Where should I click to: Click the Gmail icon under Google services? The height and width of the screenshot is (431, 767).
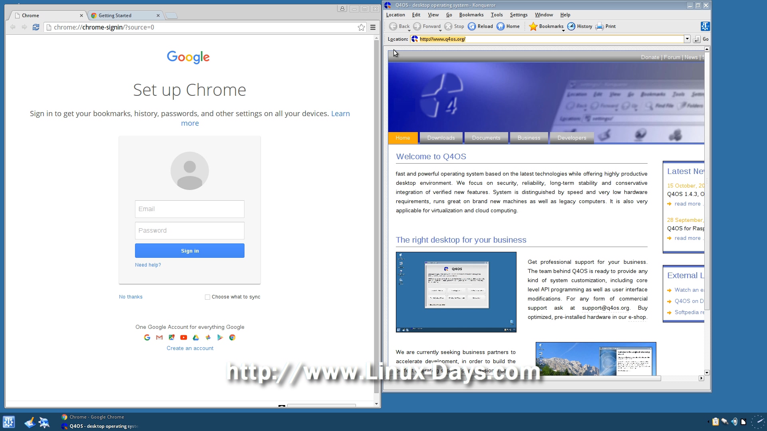(159, 338)
